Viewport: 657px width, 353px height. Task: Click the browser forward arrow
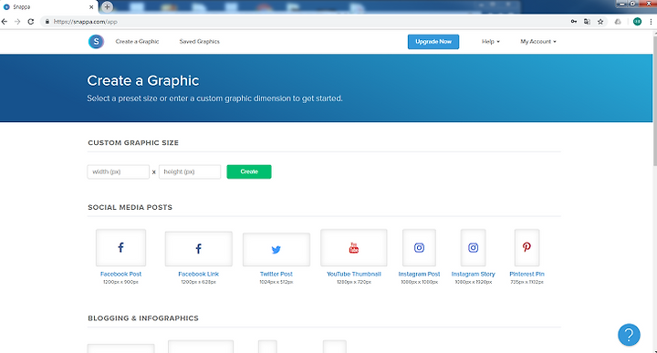click(x=17, y=22)
